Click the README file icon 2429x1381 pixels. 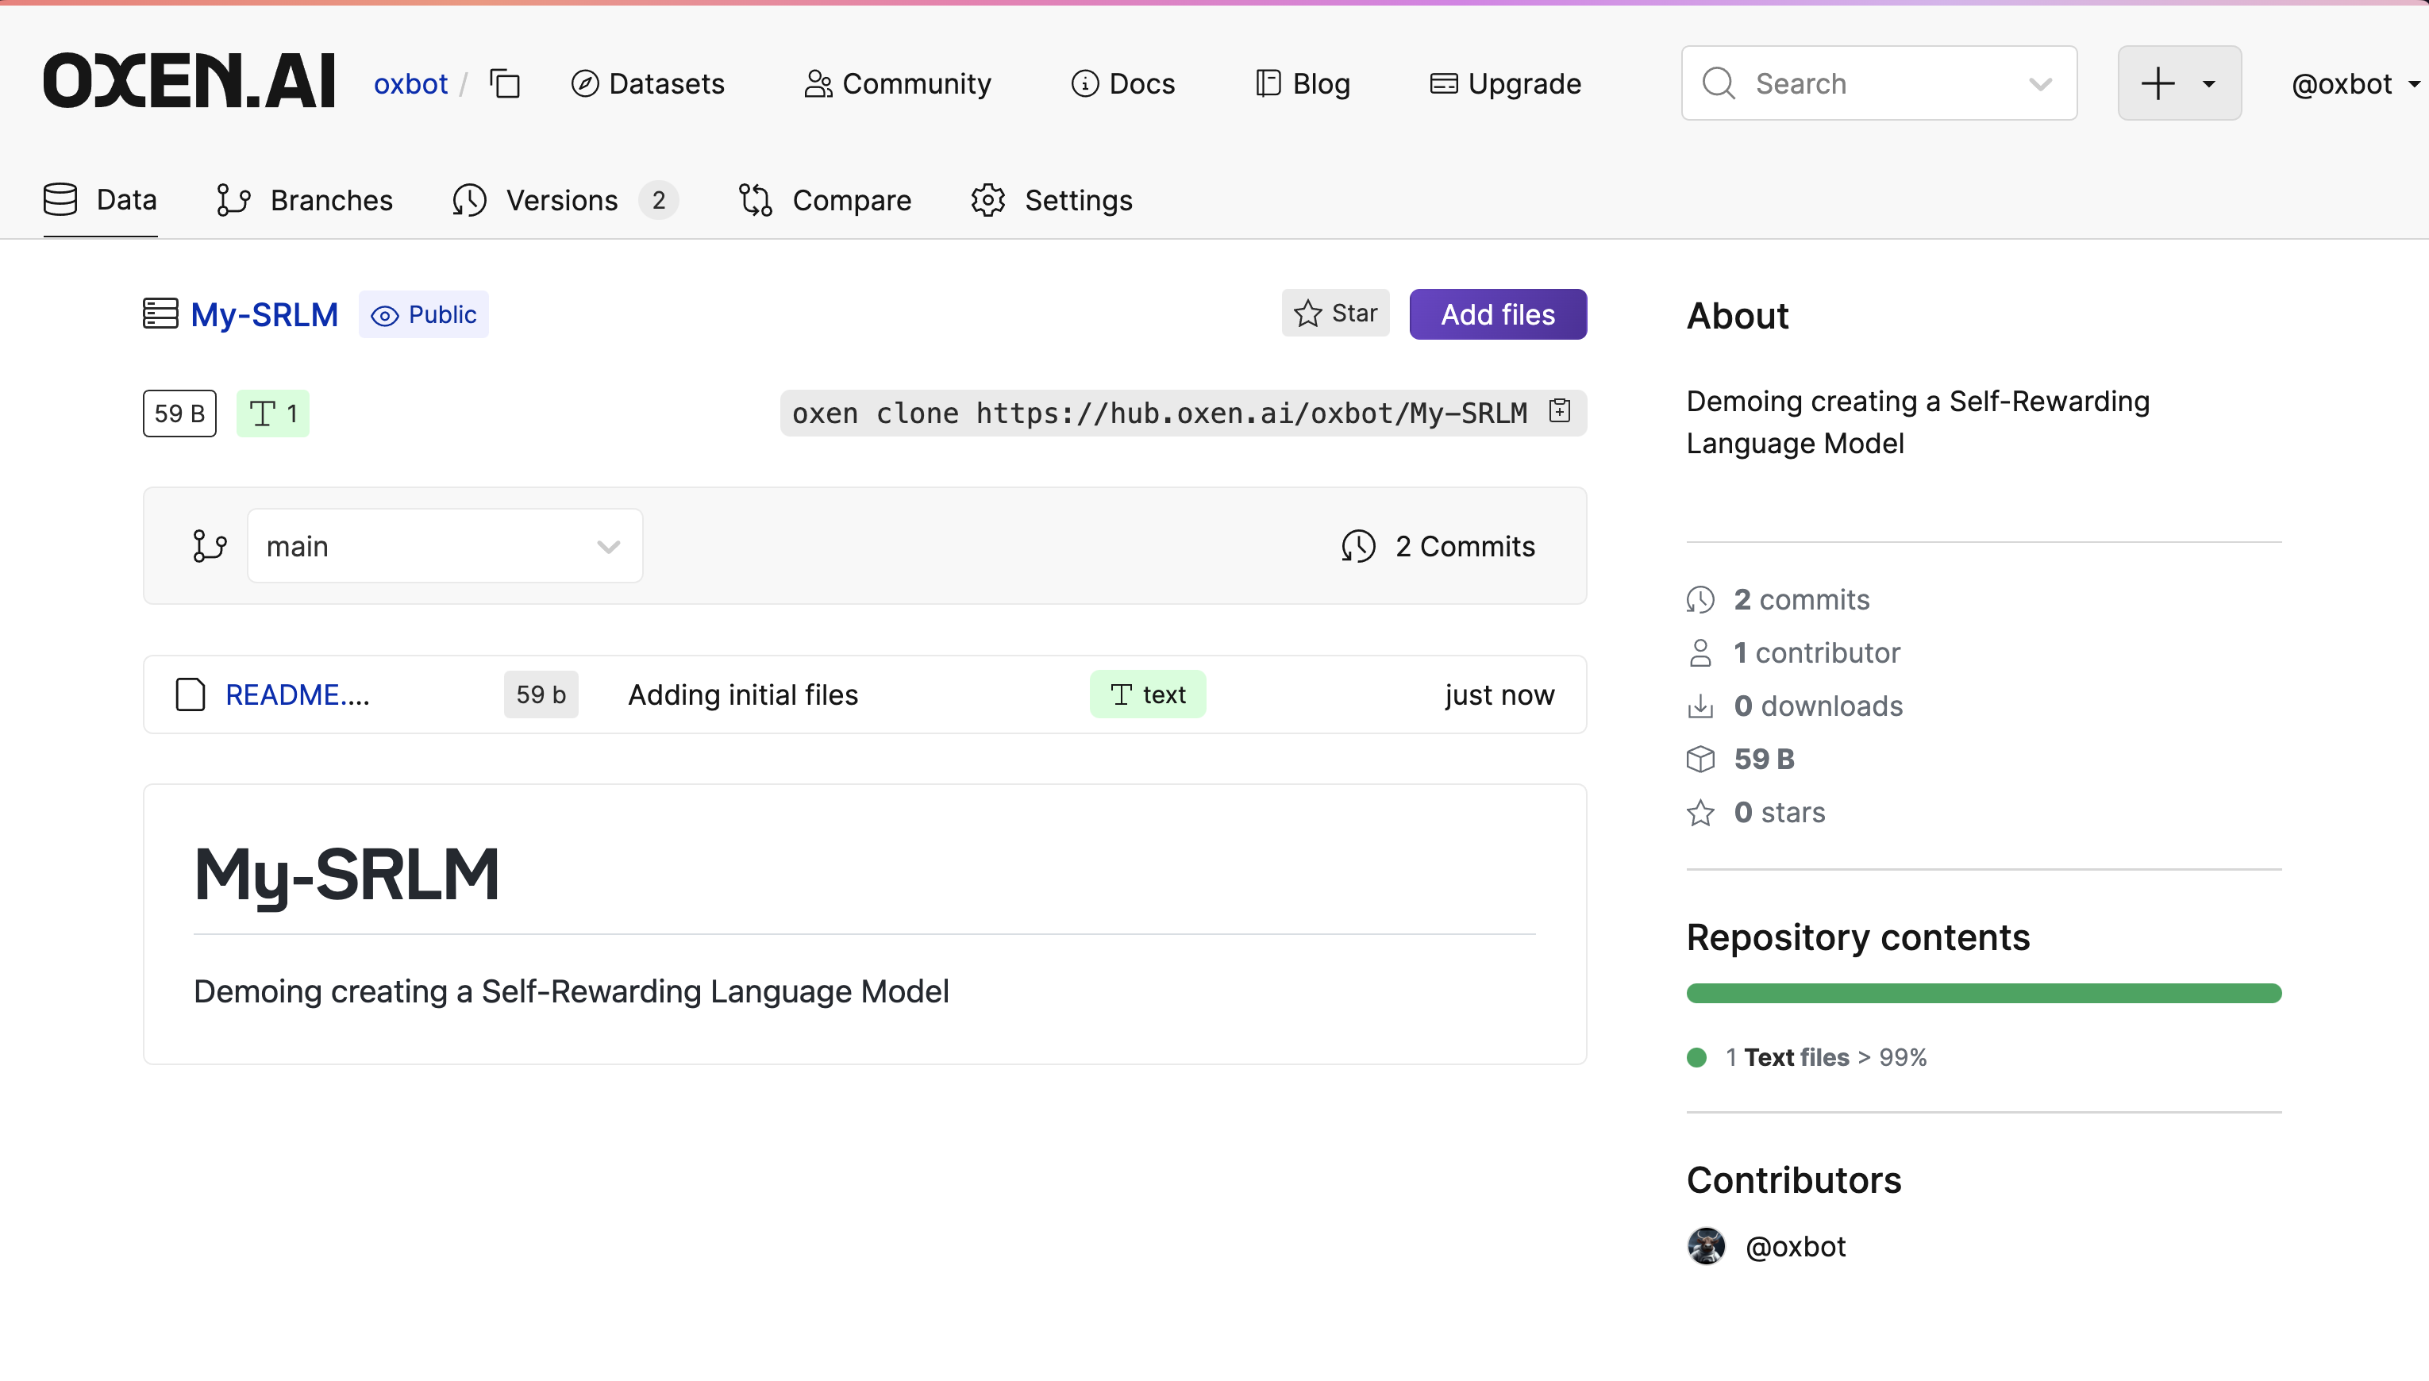tap(190, 694)
